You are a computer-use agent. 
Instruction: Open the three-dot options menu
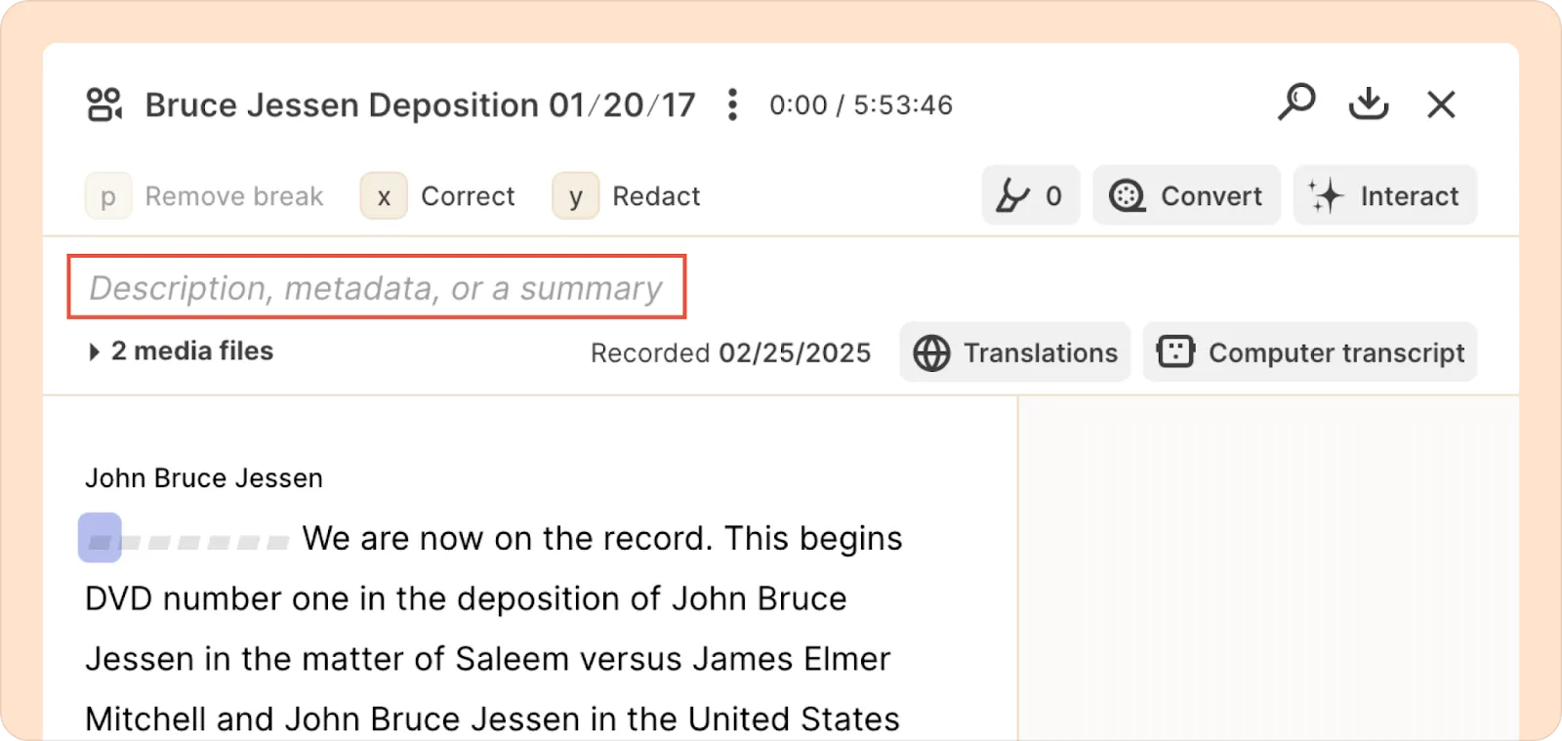click(732, 104)
